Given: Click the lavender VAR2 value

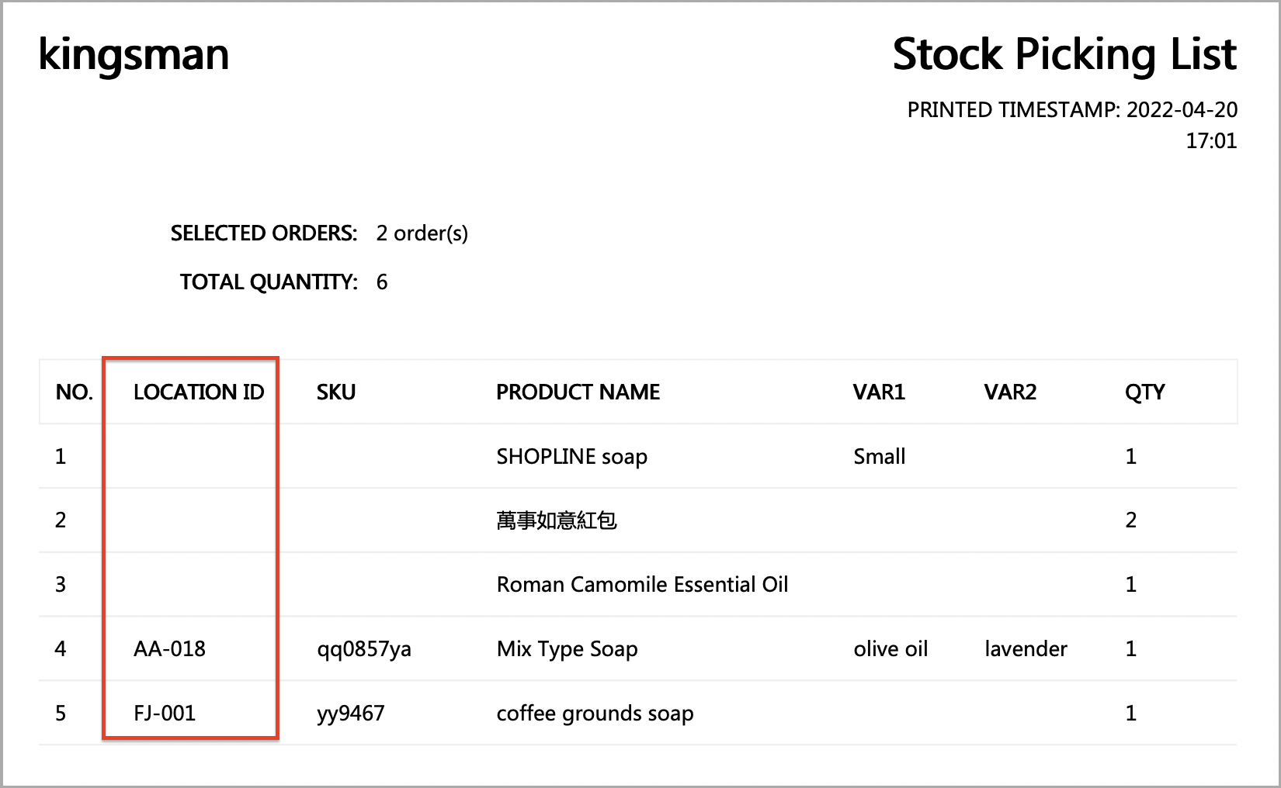Looking at the screenshot, I should click(1026, 649).
